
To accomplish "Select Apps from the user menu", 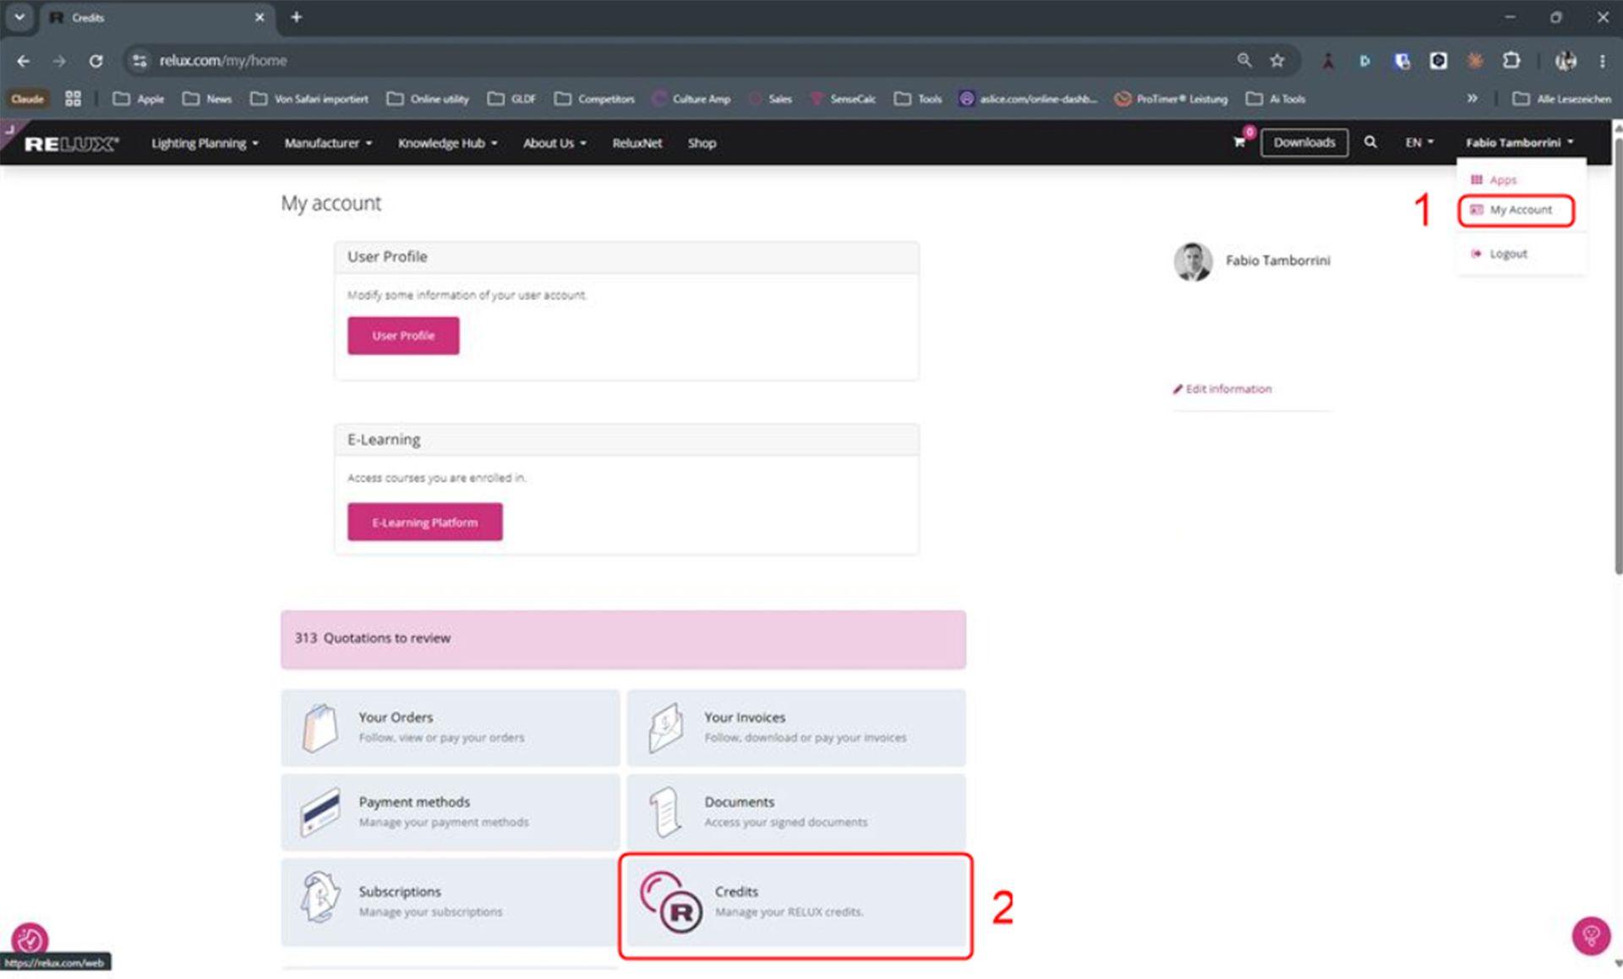I will pos(1495,180).
